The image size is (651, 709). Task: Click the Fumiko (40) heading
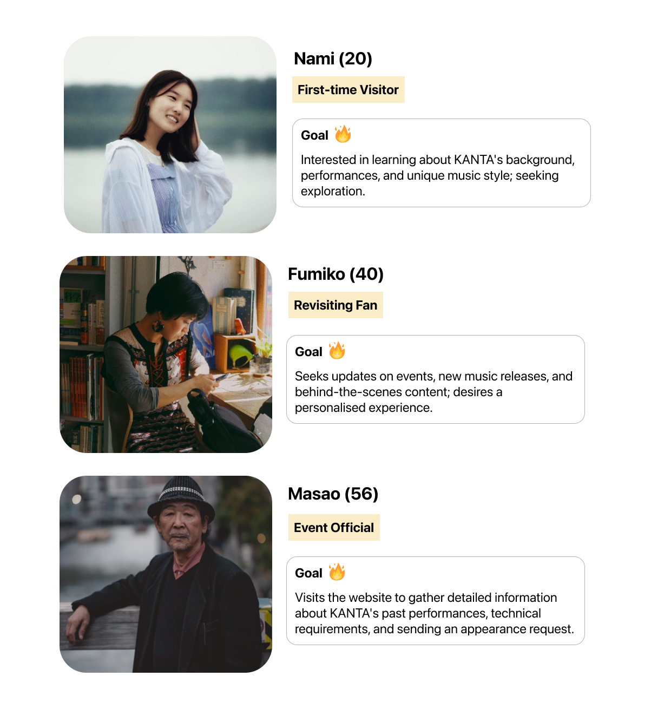(x=336, y=274)
